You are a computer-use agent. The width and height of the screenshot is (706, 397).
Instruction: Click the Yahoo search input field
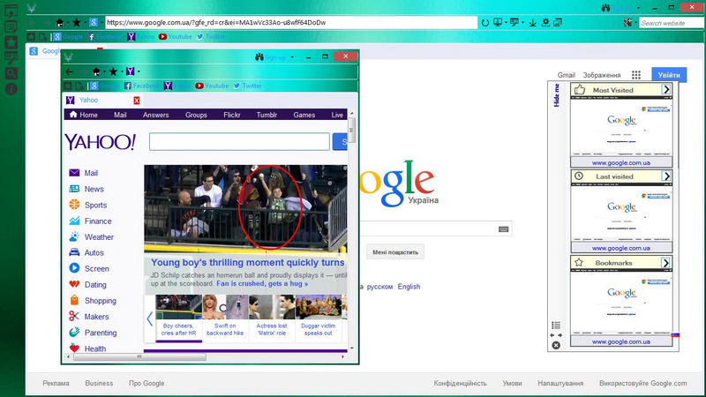coord(239,142)
